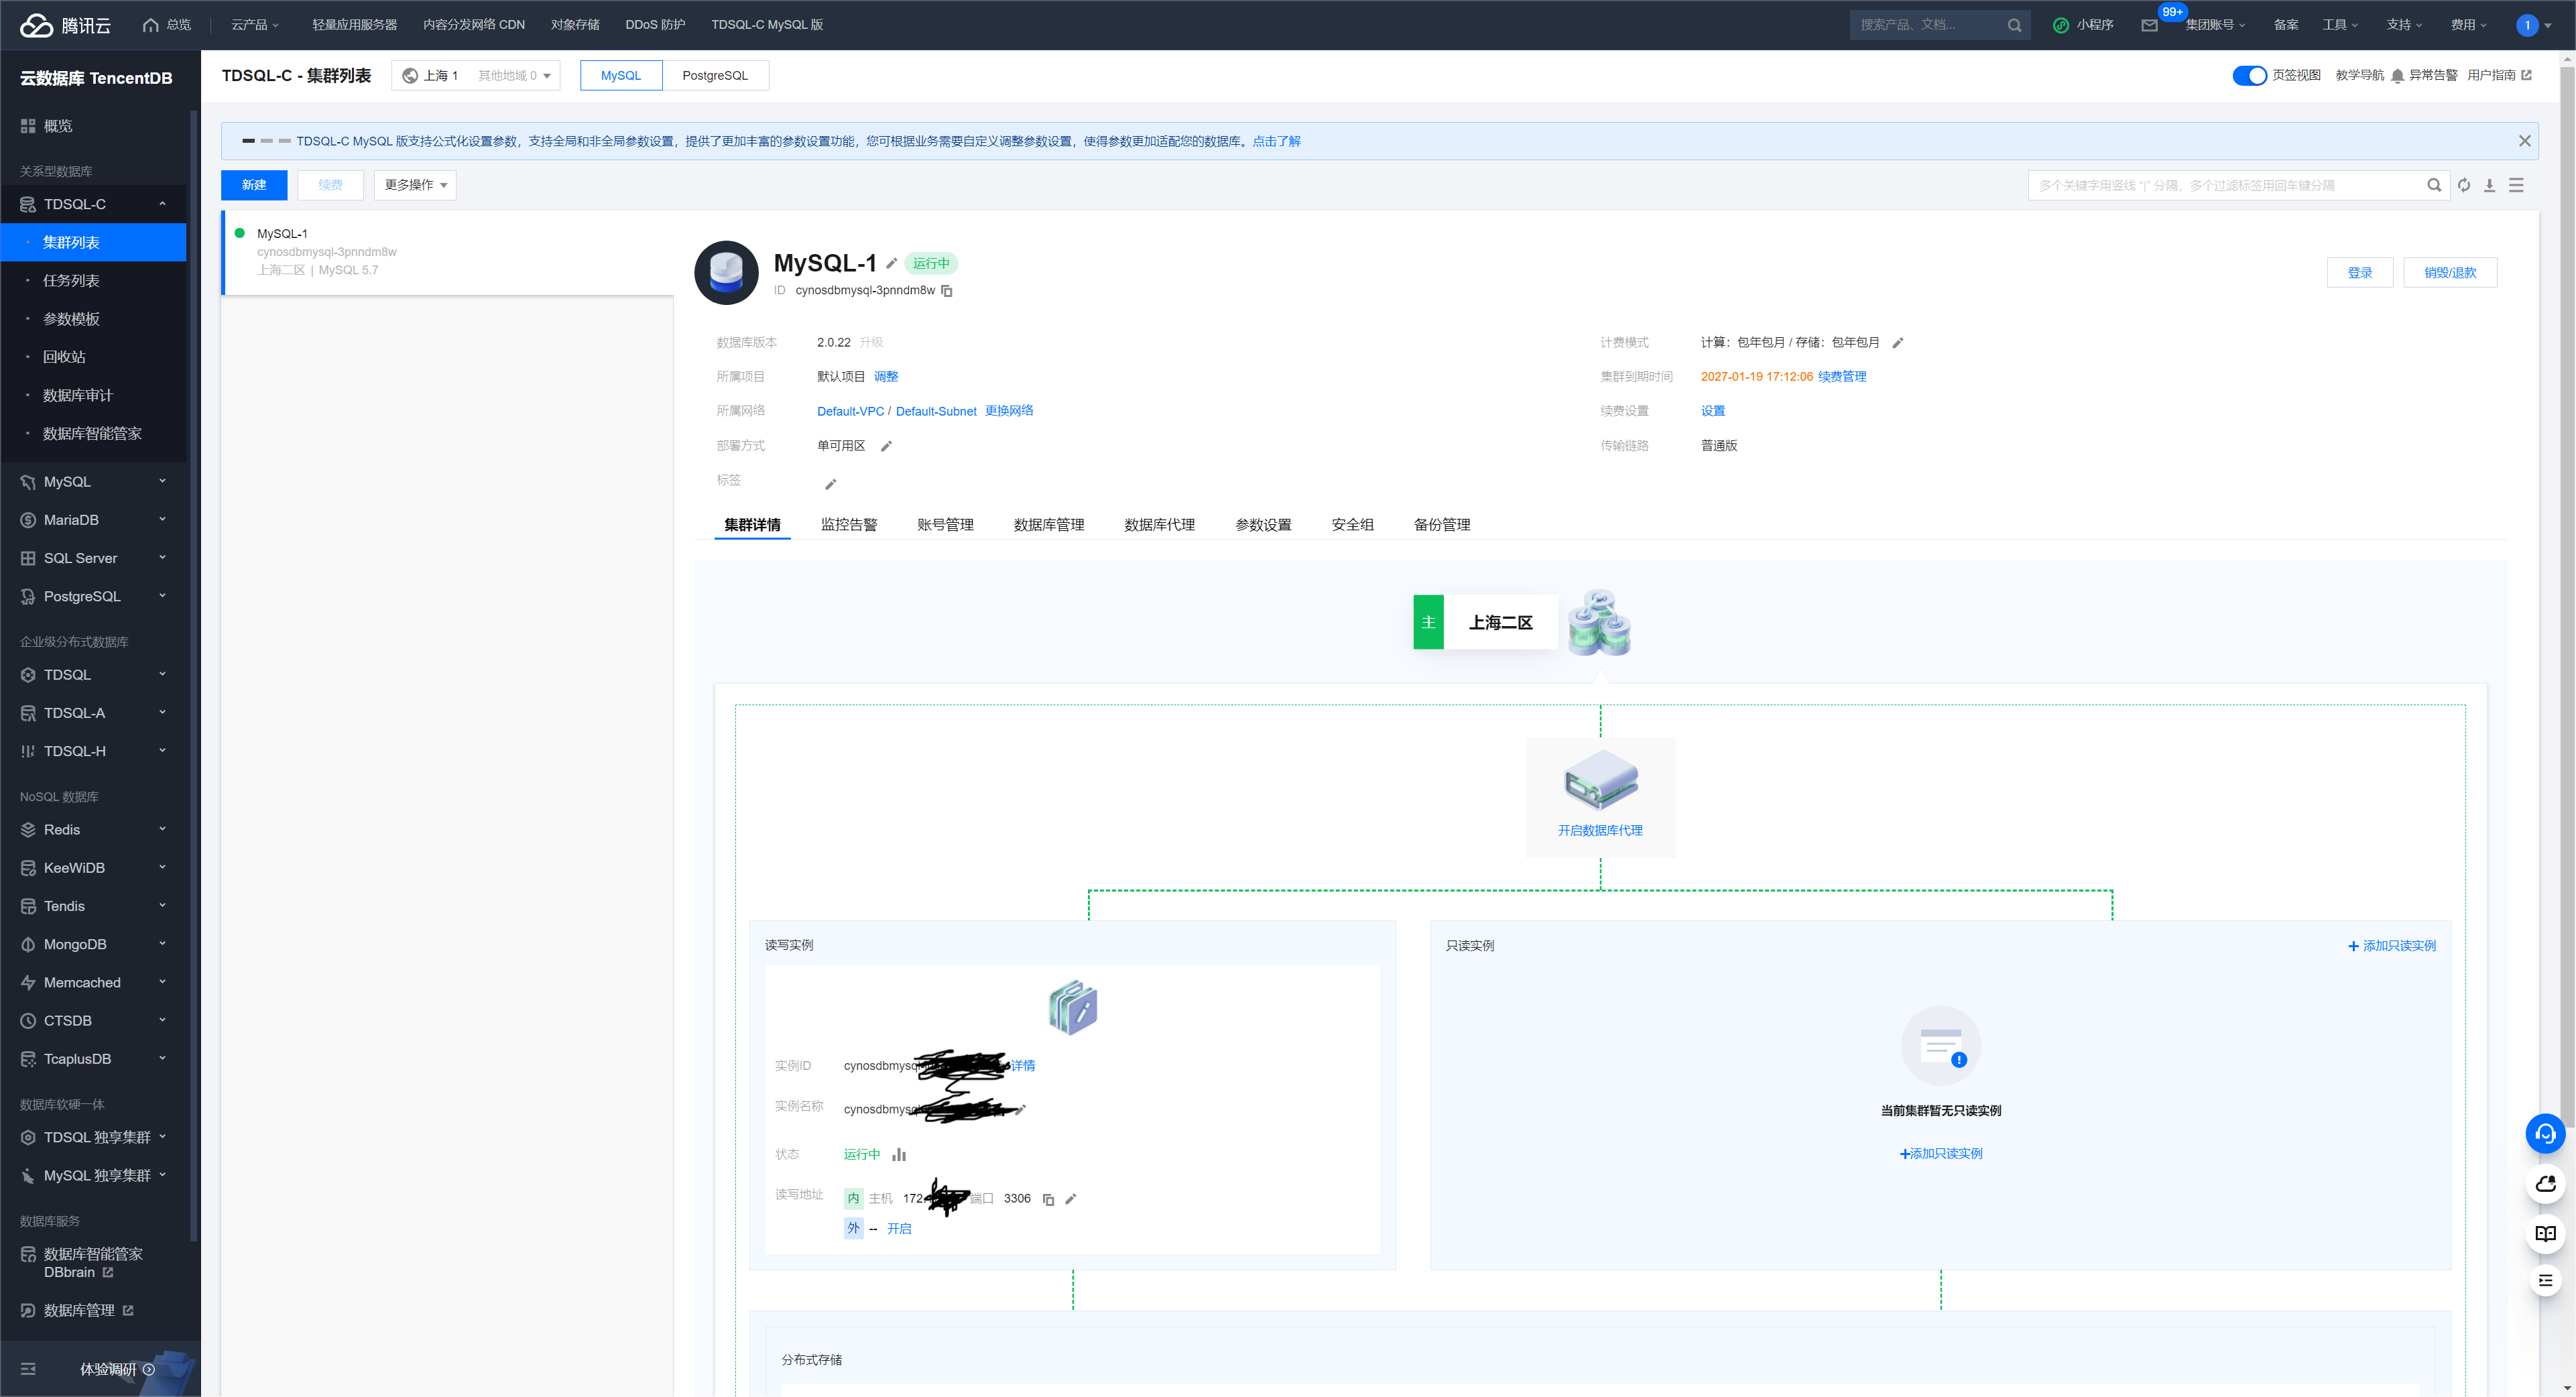Open the 用户指南 link
Image resolution: width=2576 pixels, height=1397 pixels.
coord(2499,76)
